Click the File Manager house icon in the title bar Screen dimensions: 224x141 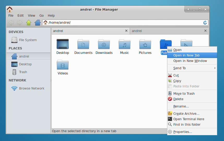pyautogui.click(x=10, y=9)
